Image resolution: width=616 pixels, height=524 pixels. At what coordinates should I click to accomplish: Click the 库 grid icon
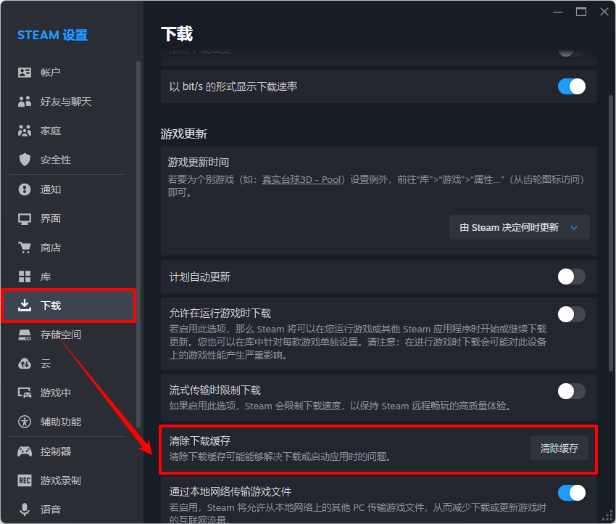tap(25, 277)
